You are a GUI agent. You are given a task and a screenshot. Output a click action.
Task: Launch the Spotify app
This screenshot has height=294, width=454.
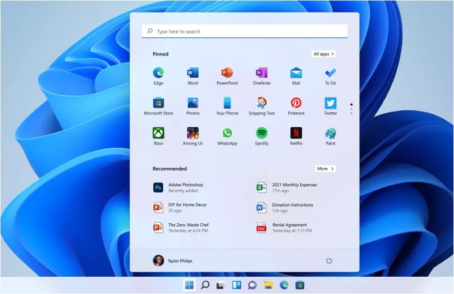pos(261,136)
